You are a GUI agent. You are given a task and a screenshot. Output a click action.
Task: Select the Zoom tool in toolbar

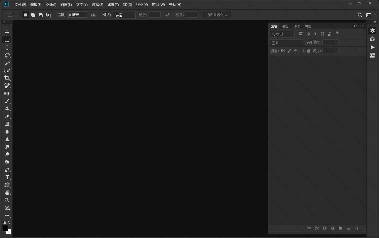click(x=7, y=200)
